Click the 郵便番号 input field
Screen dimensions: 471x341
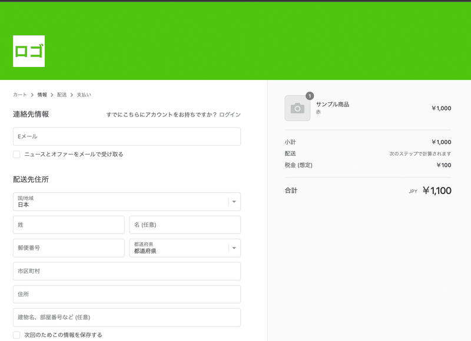[x=69, y=248]
